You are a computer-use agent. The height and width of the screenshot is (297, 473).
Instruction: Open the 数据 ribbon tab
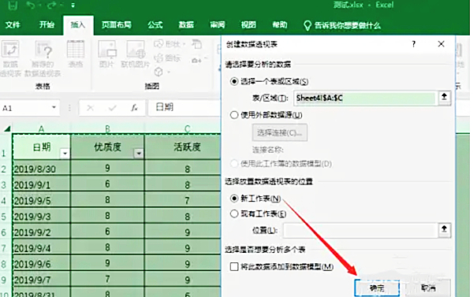click(186, 24)
